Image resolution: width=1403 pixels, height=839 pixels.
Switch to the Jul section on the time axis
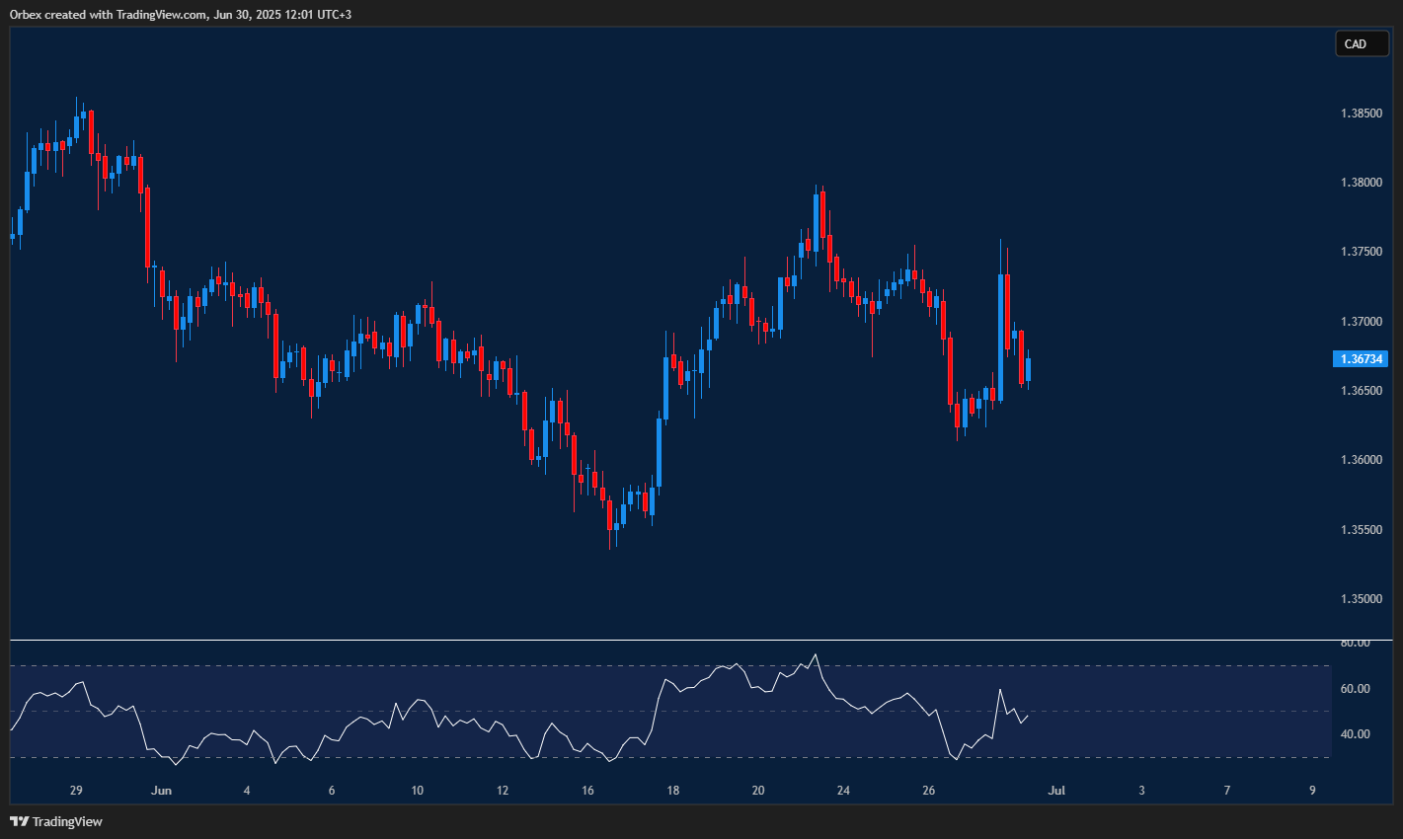(1055, 791)
